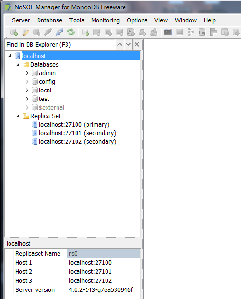Open the Help menu
Image resolution: width=241 pixels, height=299 pixels.
[x=210, y=20]
